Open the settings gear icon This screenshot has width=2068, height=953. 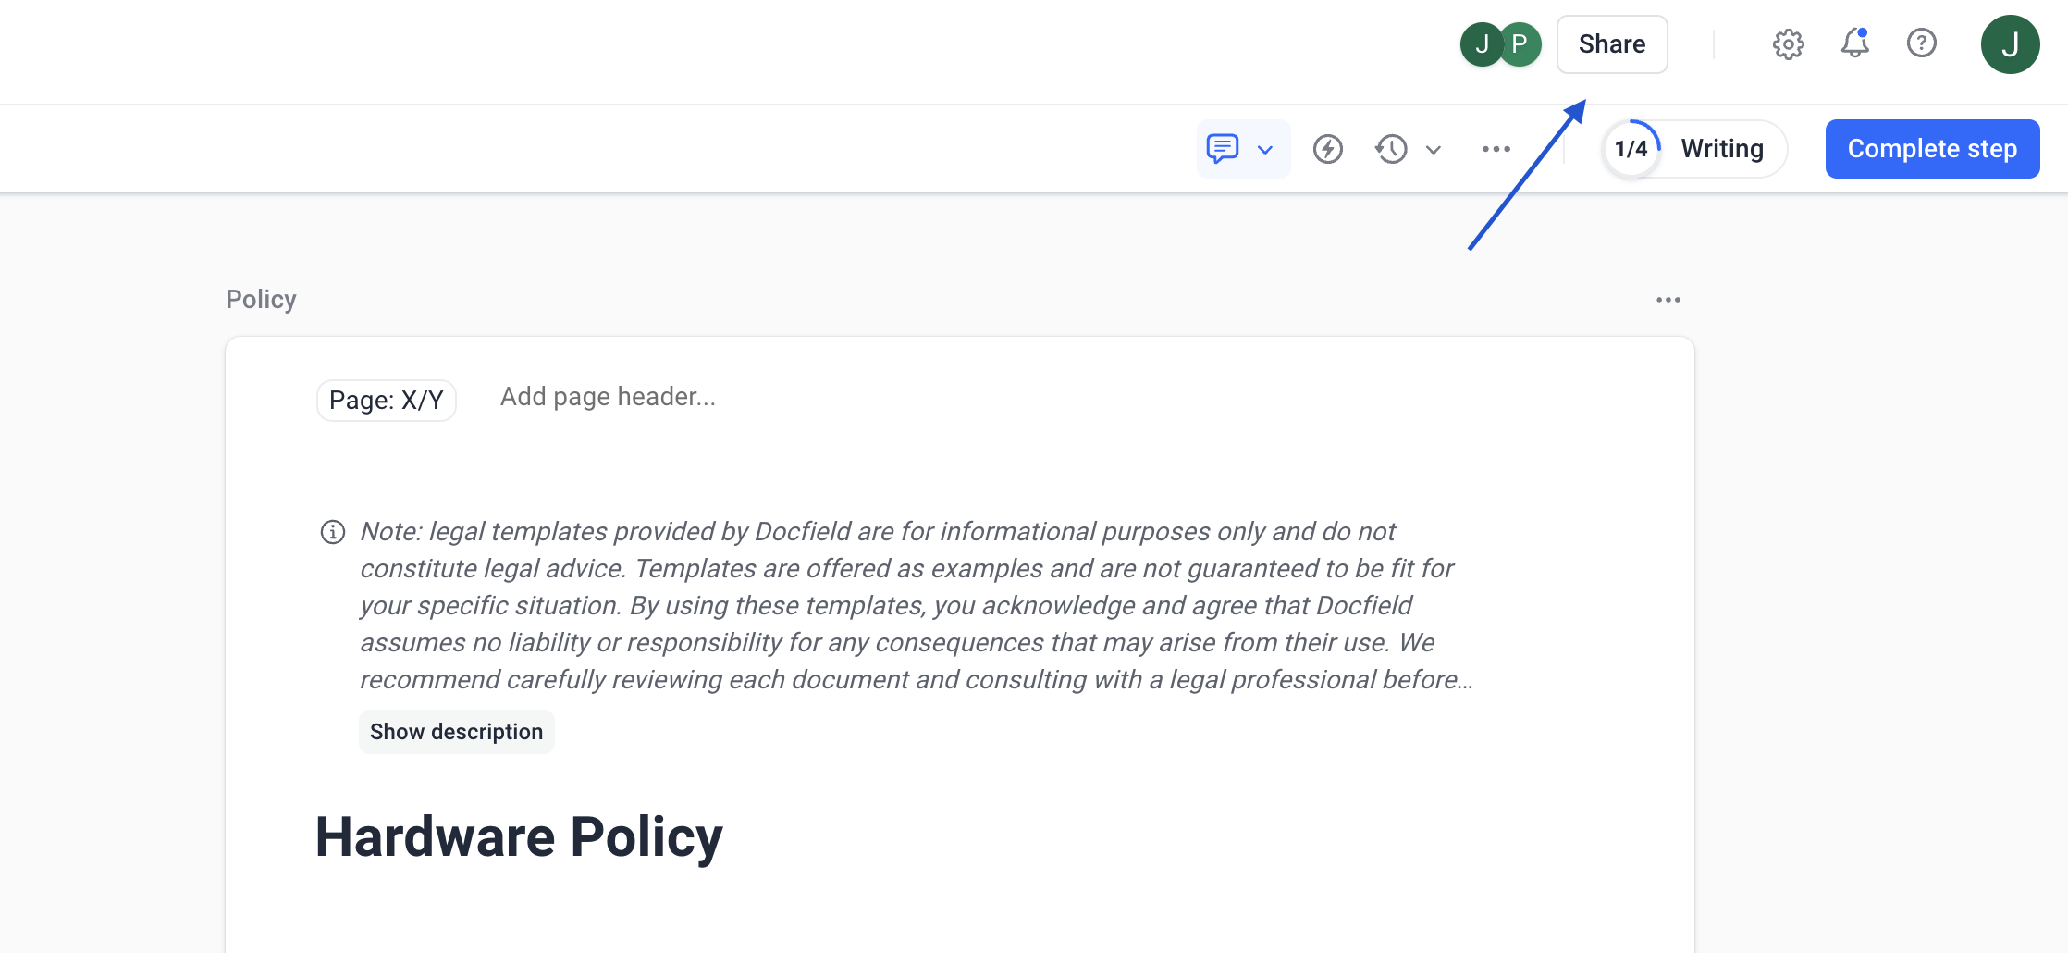1789,44
